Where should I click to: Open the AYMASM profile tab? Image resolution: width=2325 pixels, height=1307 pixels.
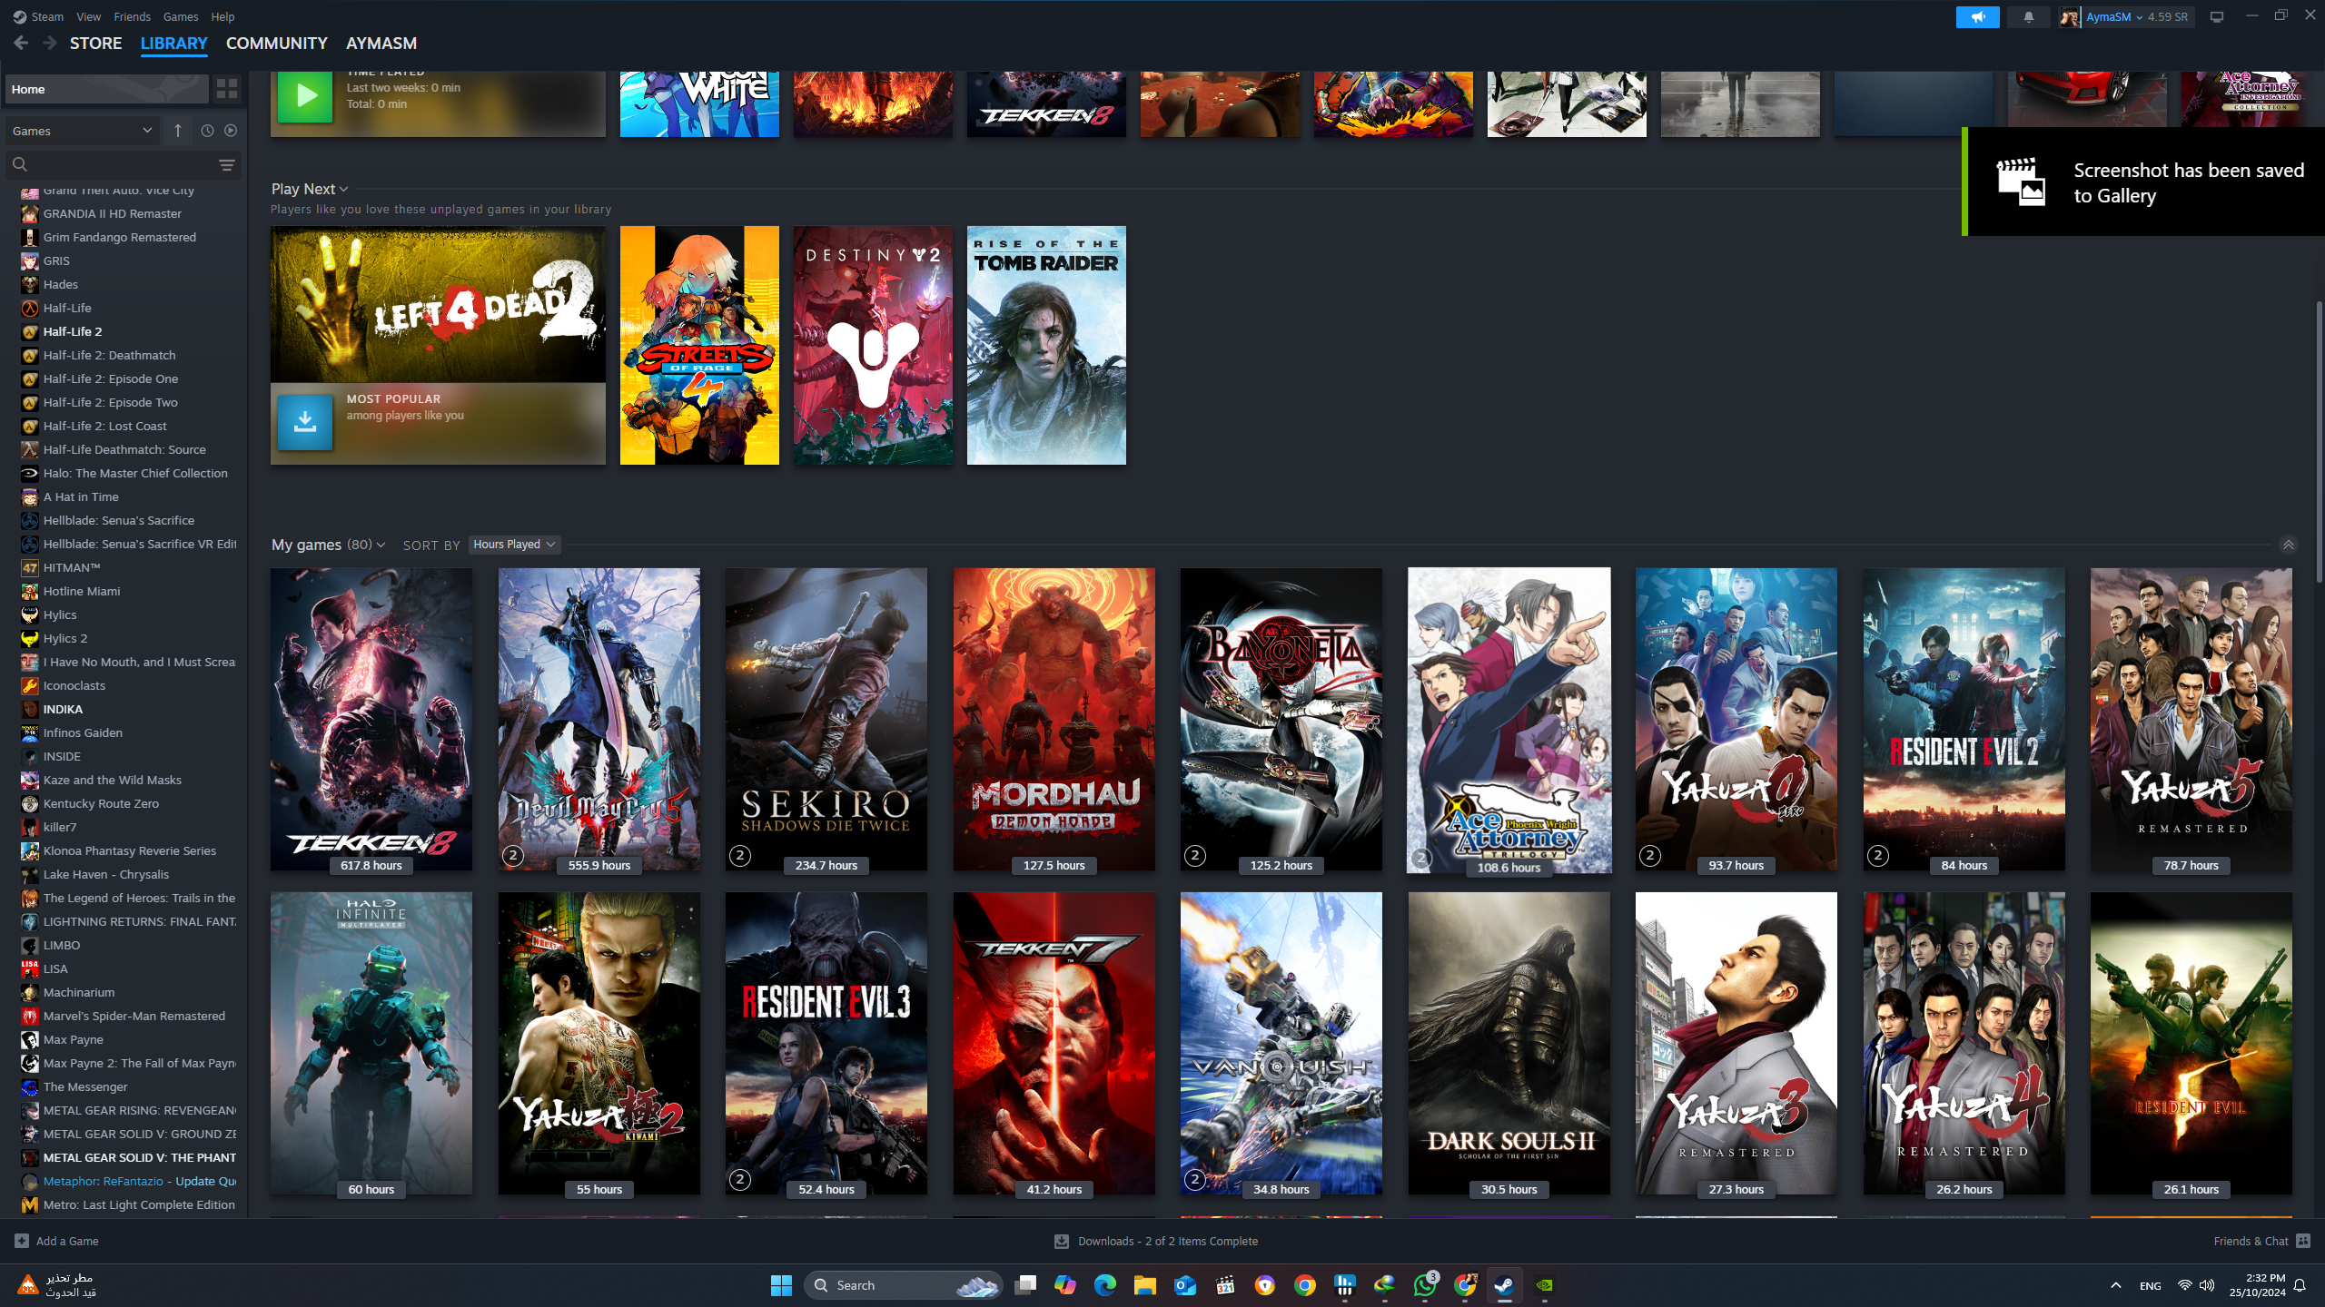[381, 43]
